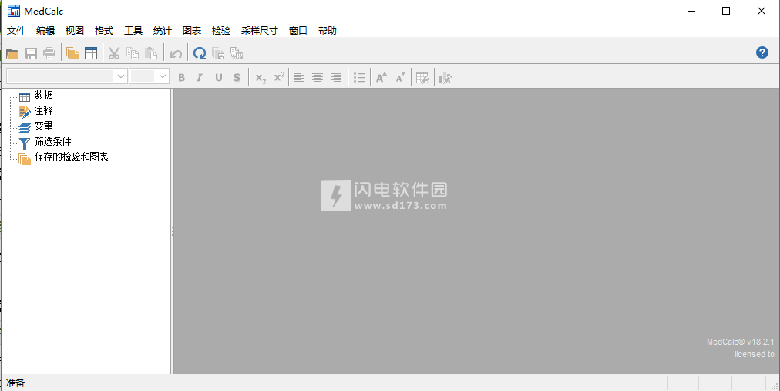Increase font size icon

pos(382,78)
